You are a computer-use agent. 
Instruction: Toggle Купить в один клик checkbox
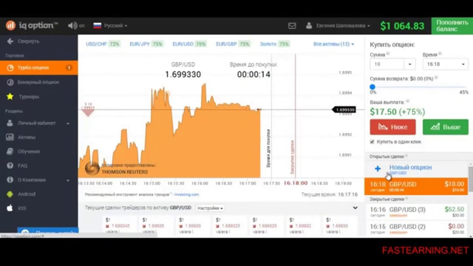click(x=372, y=142)
